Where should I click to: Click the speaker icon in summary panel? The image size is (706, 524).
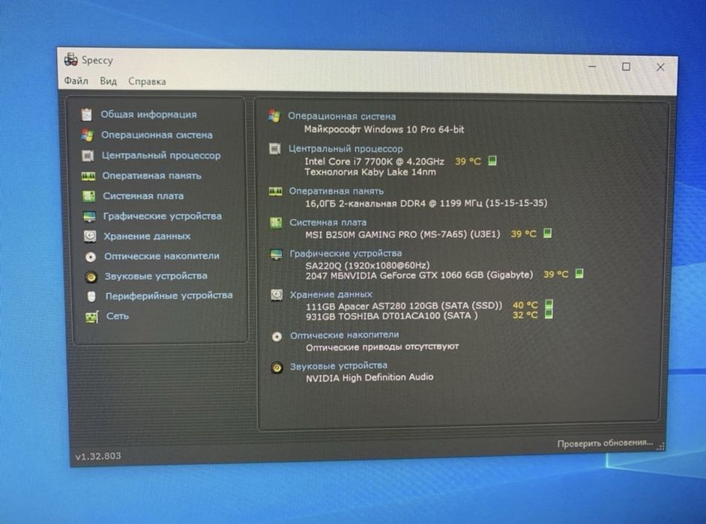(277, 368)
